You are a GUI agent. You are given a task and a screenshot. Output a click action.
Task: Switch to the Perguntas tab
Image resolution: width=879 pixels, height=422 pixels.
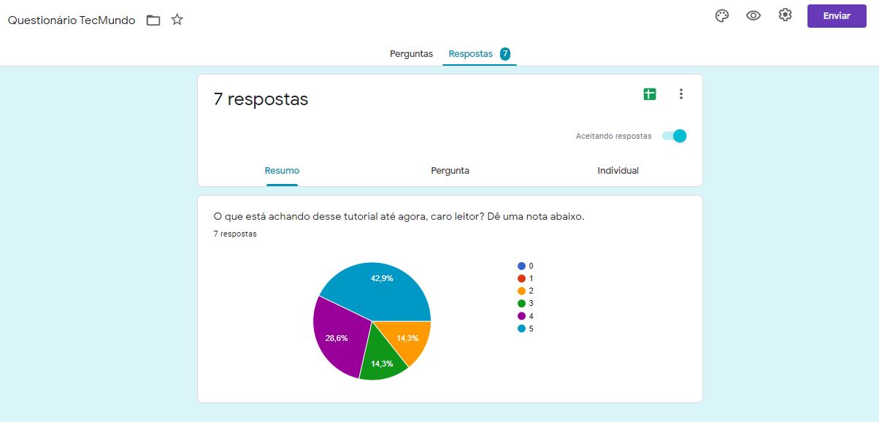coord(411,54)
